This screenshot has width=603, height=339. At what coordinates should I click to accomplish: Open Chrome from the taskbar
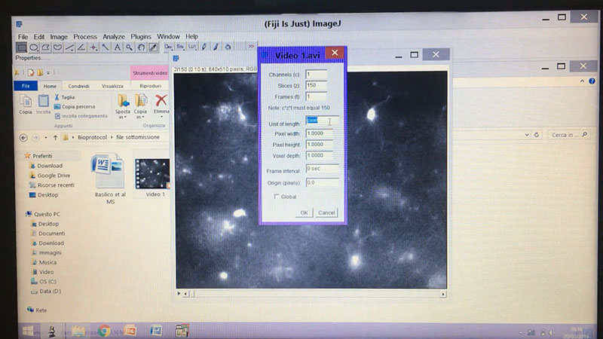click(104, 331)
